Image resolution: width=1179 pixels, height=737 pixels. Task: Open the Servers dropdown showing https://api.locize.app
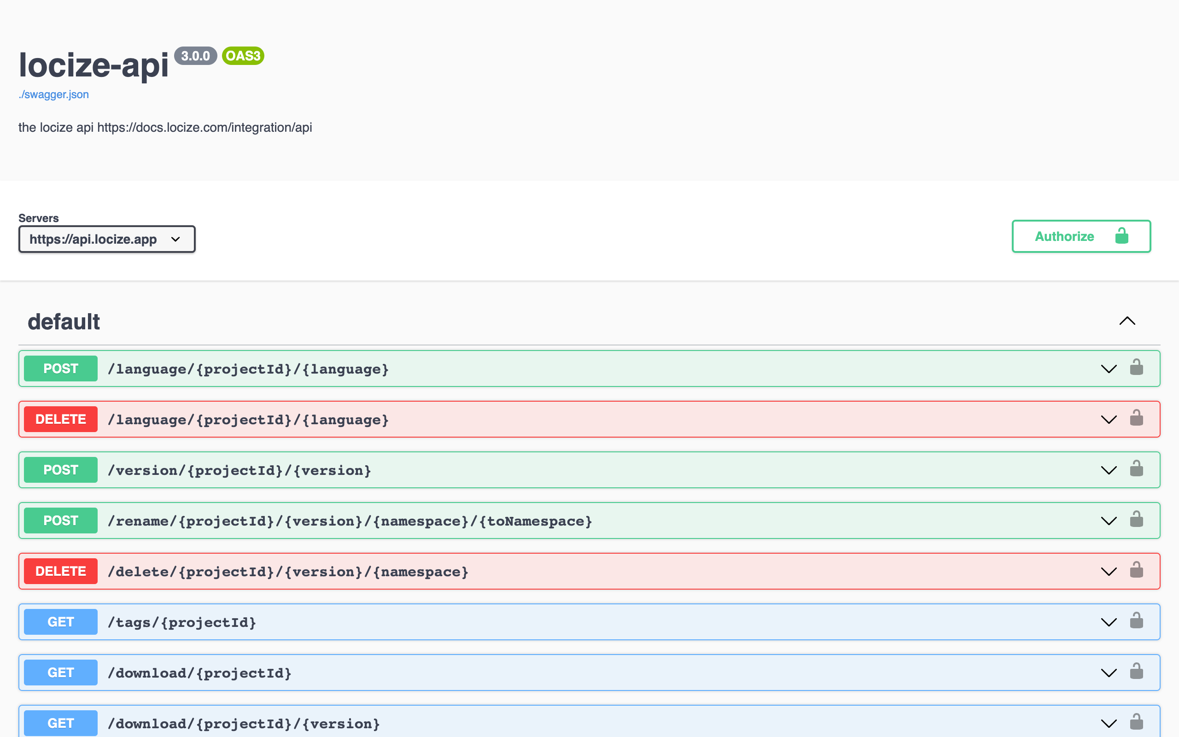point(107,239)
